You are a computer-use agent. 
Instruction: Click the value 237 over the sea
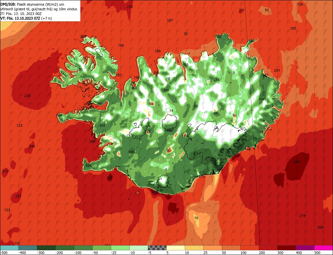6,171
